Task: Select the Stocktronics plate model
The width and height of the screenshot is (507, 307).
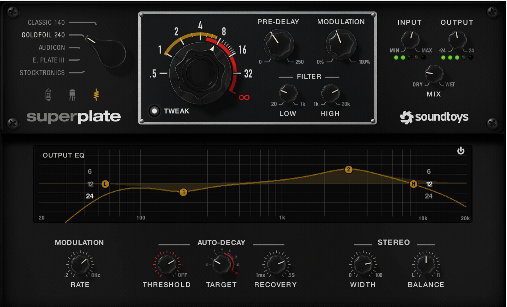Action: pyautogui.click(x=42, y=73)
